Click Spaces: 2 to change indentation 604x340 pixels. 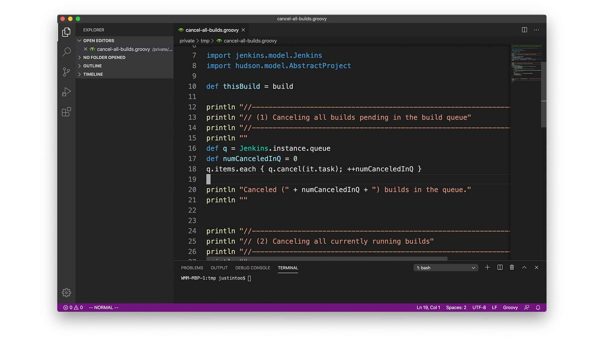tap(456, 307)
